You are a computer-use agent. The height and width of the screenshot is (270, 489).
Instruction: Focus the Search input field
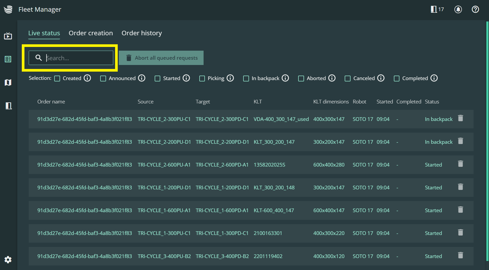coord(77,58)
